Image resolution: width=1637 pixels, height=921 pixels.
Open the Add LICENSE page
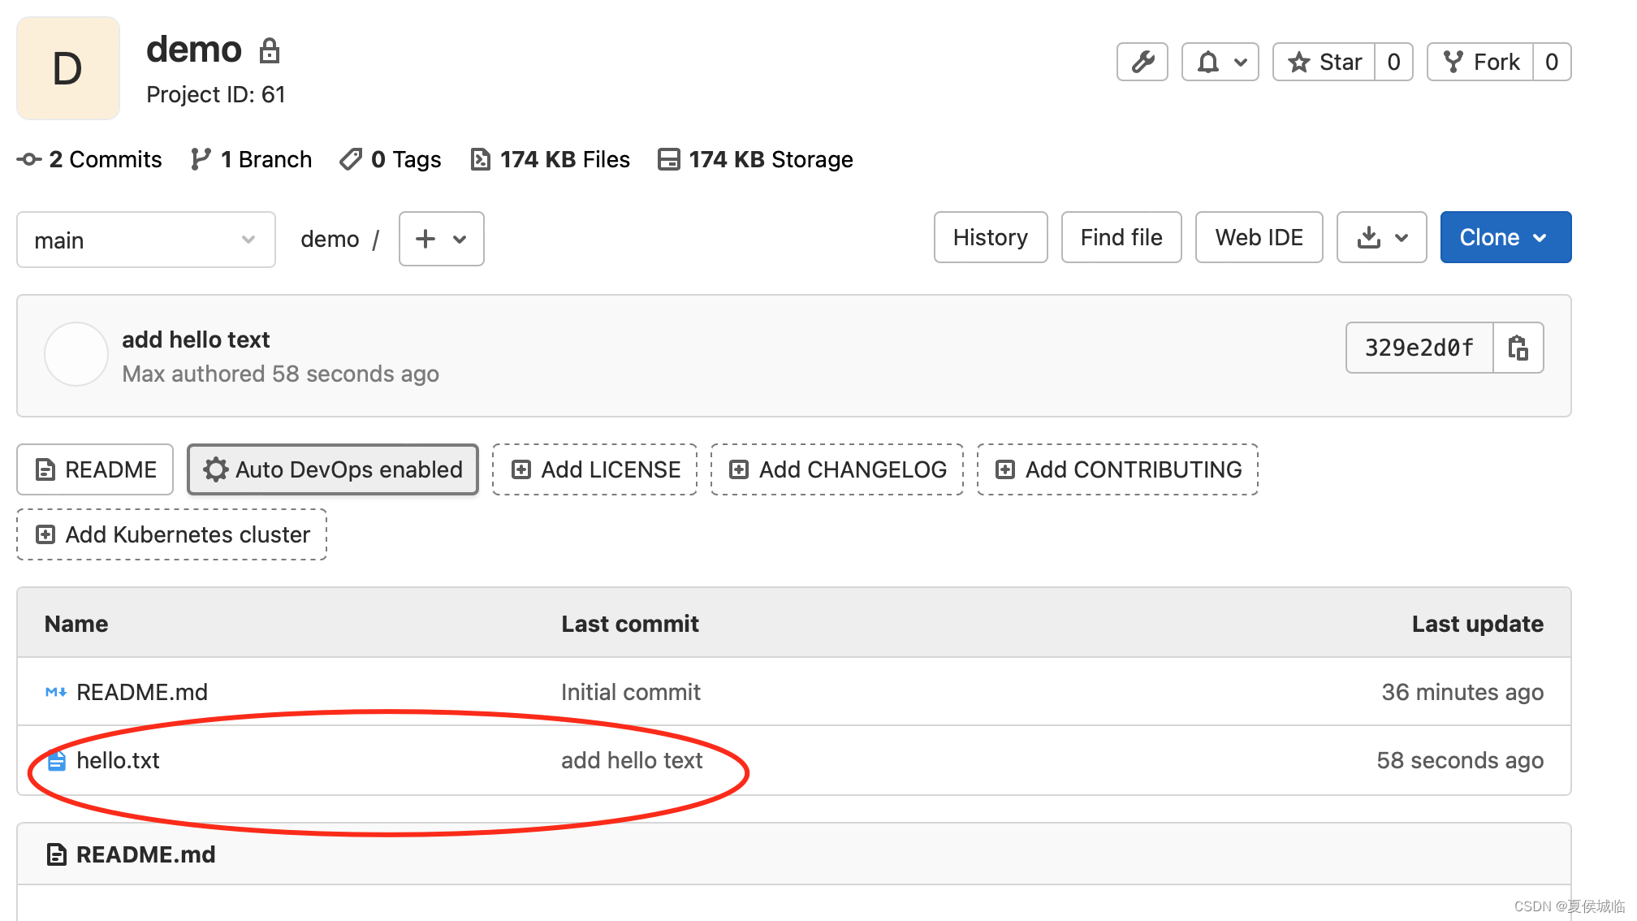pyautogui.click(x=594, y=468)
